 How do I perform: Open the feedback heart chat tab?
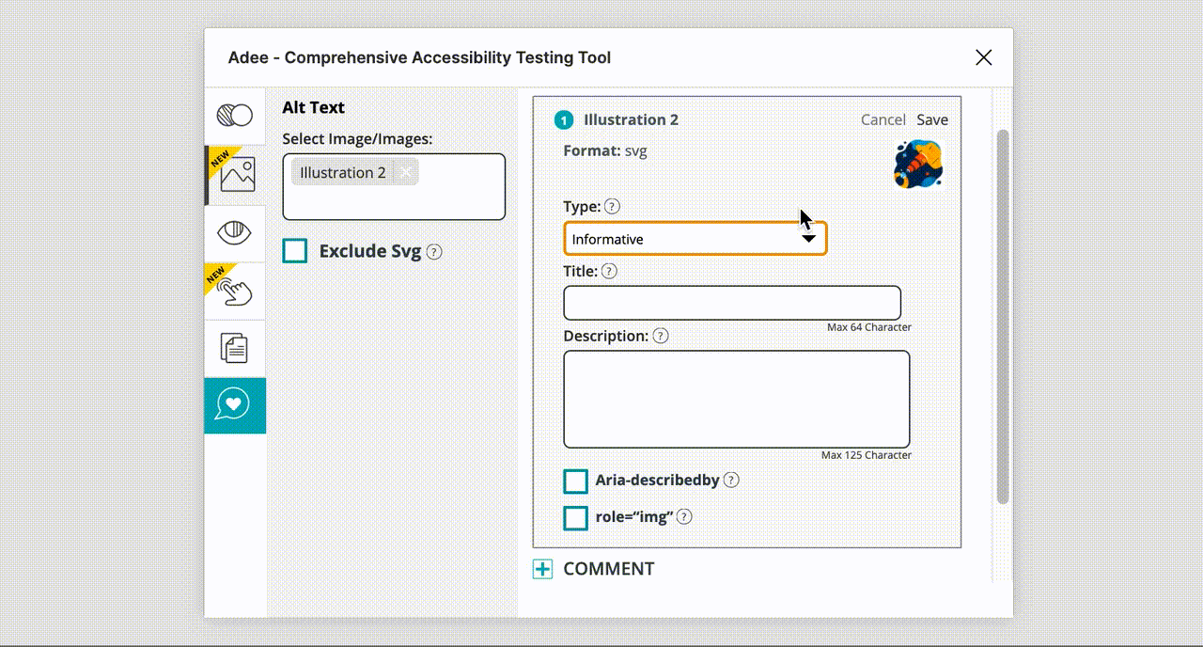(235, 405)
